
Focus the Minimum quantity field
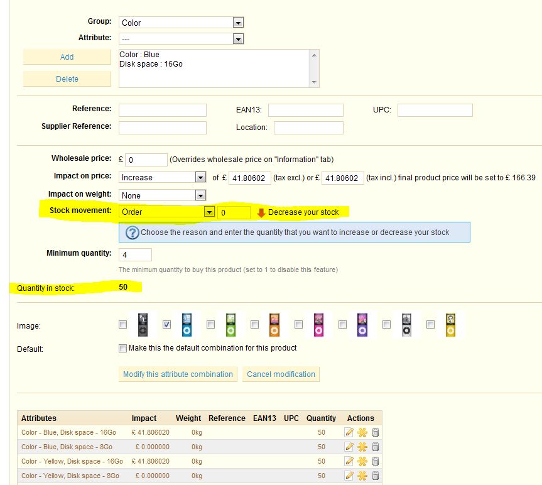click(135, 255)
